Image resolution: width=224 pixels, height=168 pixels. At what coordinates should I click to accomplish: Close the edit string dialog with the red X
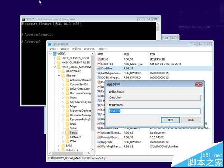[199, 85]
